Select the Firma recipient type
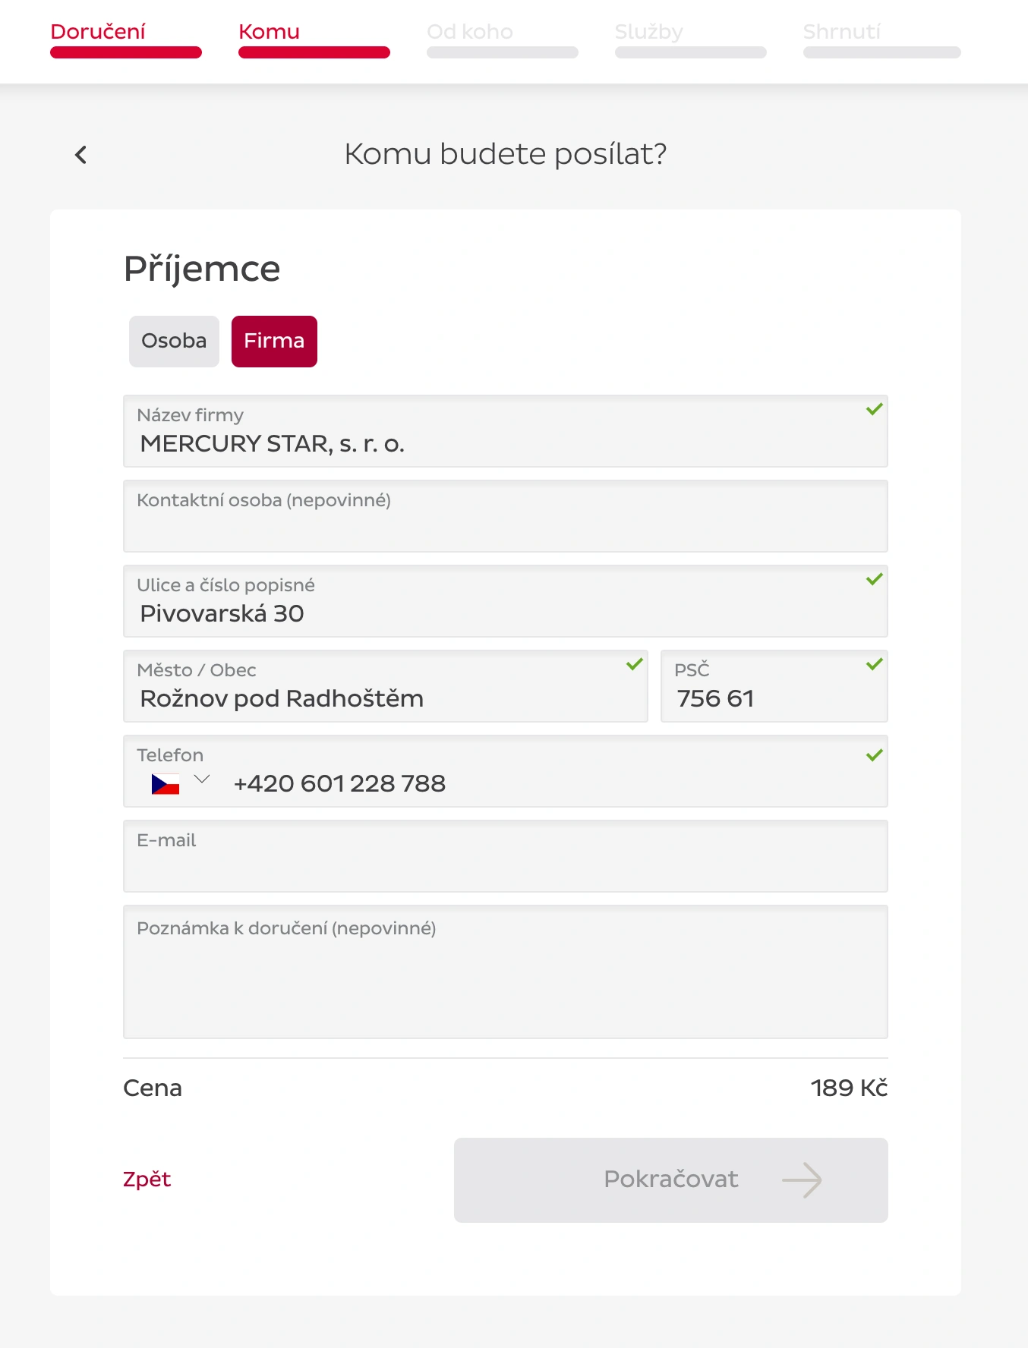1028x1348 pixels. [x=274, y=342]
